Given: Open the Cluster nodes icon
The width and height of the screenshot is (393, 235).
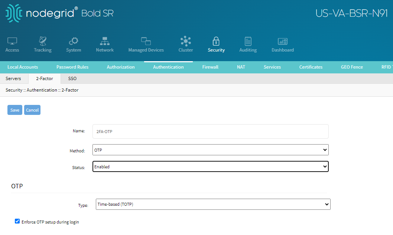Looking at the screenshot, I should 186,41.
